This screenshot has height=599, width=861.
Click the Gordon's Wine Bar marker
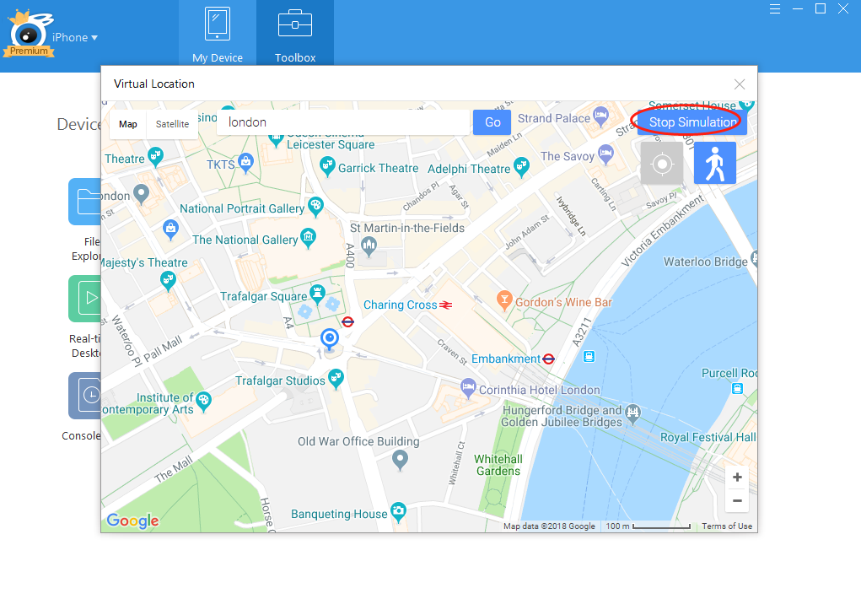click(x=504, y=300)
